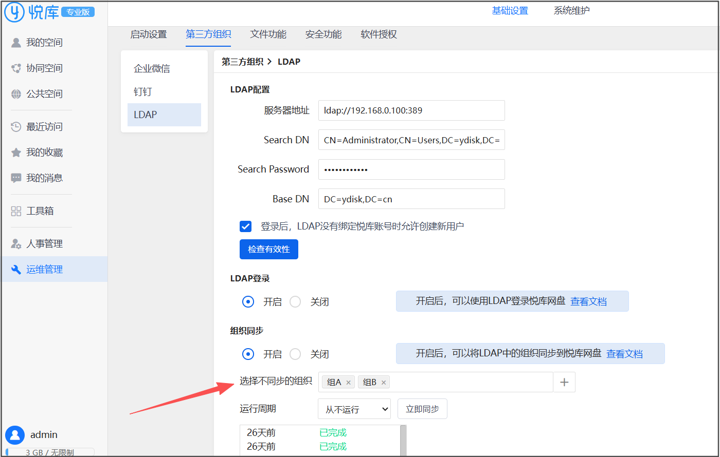Viewport: 720px width, 457px height.
Task: Click the 运维管理 label text
Action: tap(45, 270)
